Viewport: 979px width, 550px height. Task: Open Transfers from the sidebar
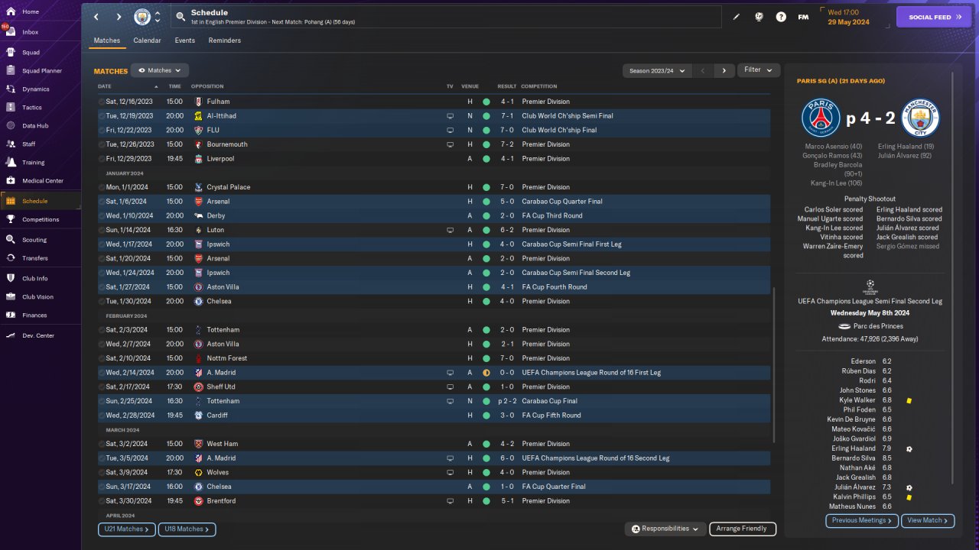[x=35, y=258]
